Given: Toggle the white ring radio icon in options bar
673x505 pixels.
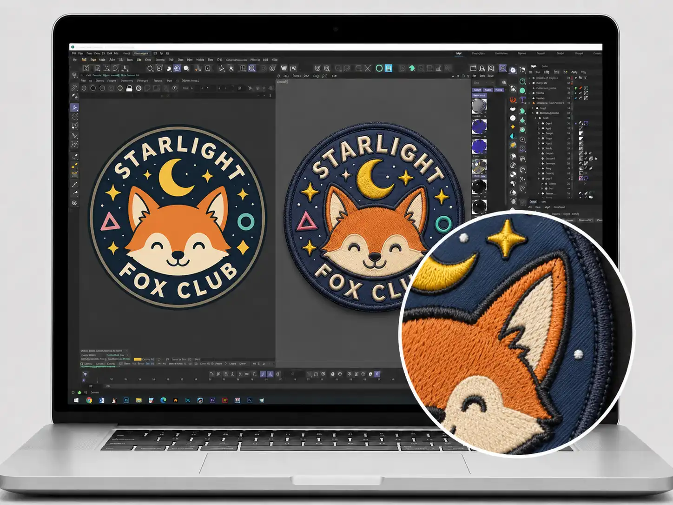Looking at the screenshot, I should [x=139, y=88].
